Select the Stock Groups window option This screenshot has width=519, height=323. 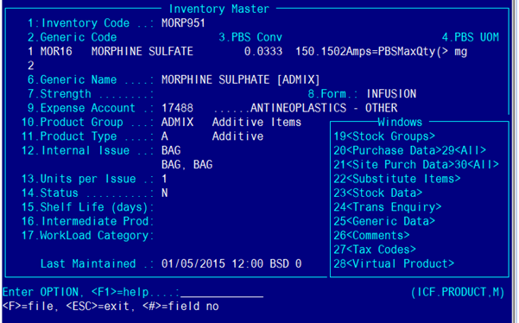384,136
